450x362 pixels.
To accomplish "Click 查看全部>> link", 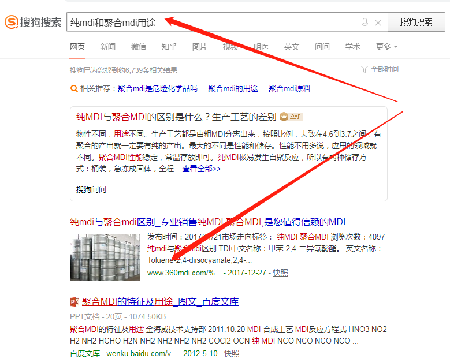I will click(202, 169).
